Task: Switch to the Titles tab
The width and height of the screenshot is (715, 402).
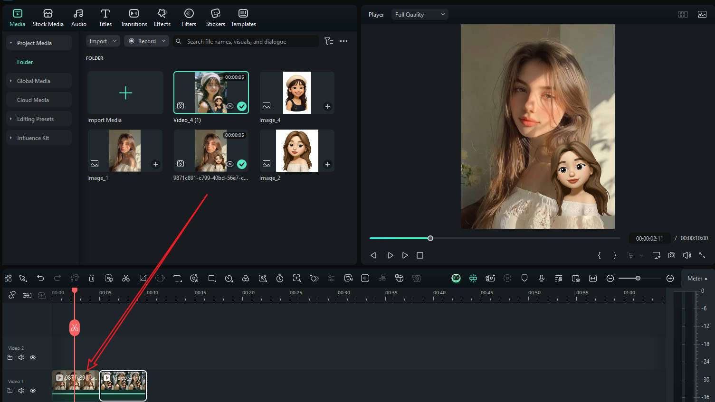Action: [x=105, y=18]
